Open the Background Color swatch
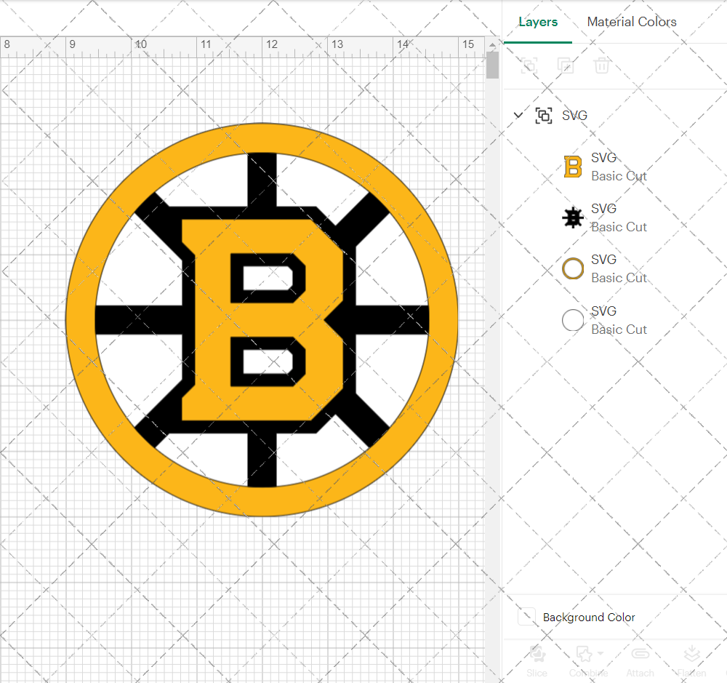 point(526,617)
